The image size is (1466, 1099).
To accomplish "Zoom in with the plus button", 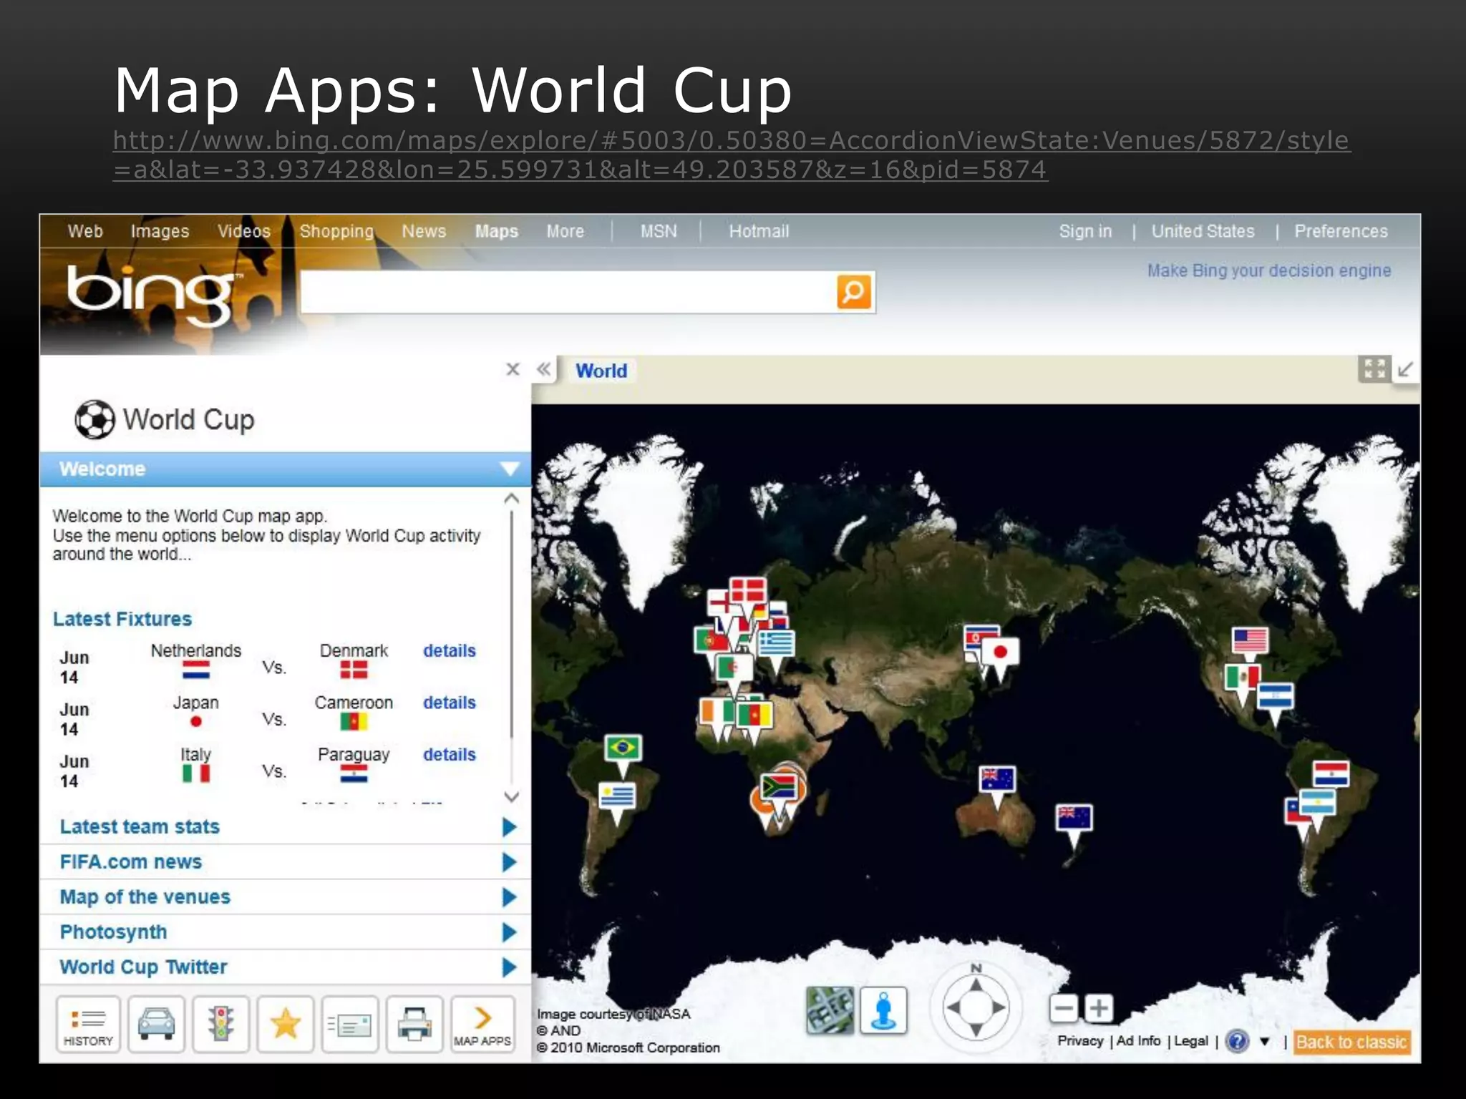I will tap(1099, 1008).
